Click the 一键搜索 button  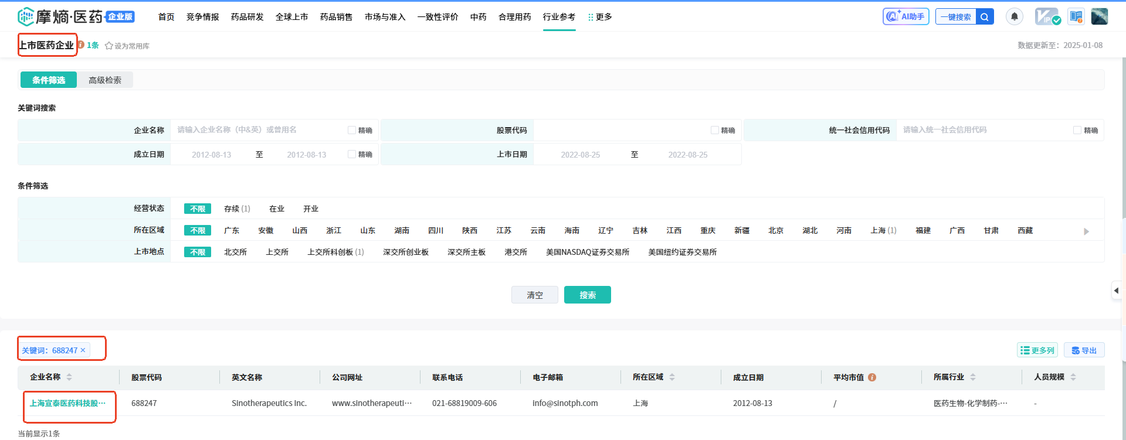[956, 17]
